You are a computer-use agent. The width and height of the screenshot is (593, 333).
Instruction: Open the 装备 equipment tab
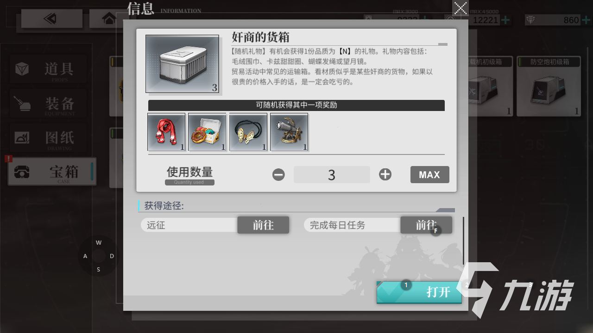48,103
